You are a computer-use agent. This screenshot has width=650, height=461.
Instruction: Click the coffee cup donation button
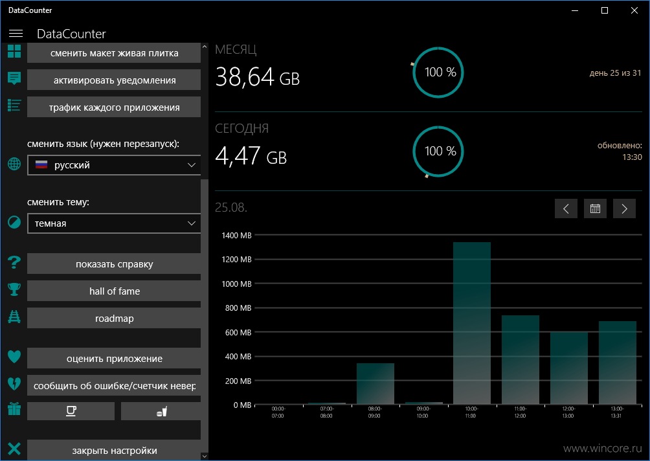tap(71, 411)
